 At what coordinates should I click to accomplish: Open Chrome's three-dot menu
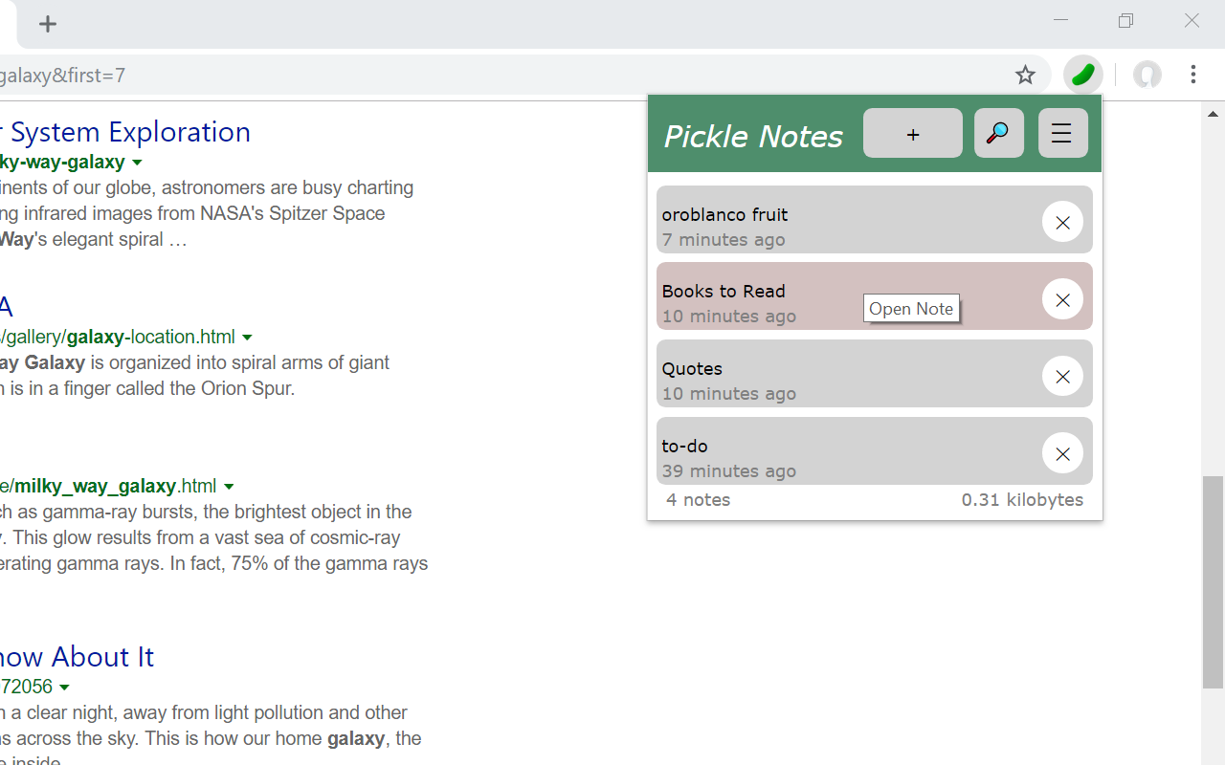[x=1193, y=75]
